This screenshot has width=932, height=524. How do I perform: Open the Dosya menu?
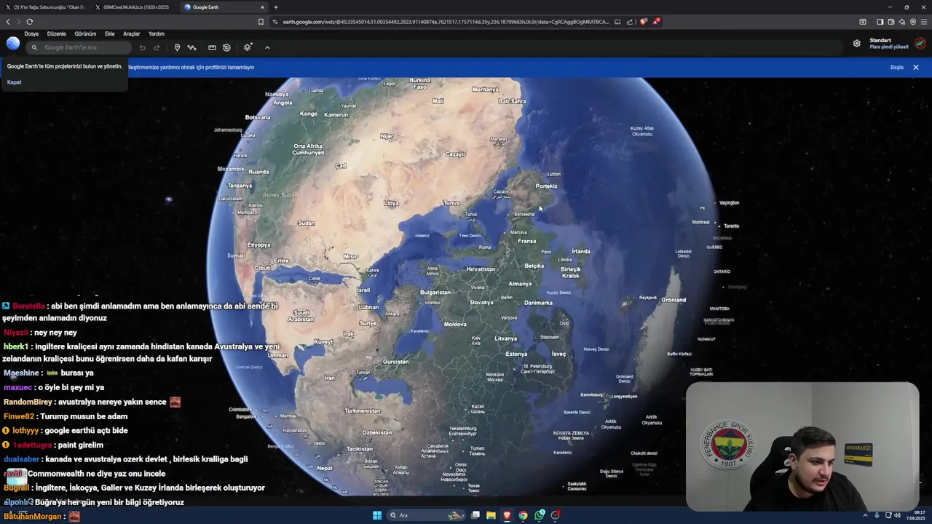[x=31, y=33]
